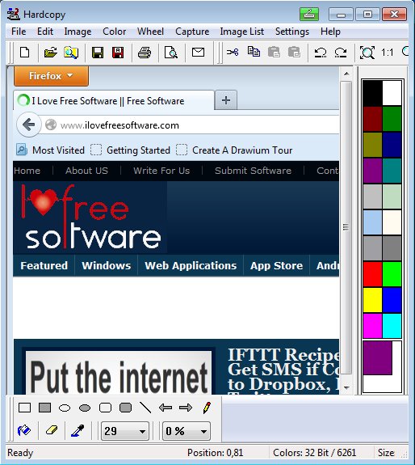Click the vertical scrollbar thumb
The height and width of the screenshot is (465, 415).
point(346,227)
